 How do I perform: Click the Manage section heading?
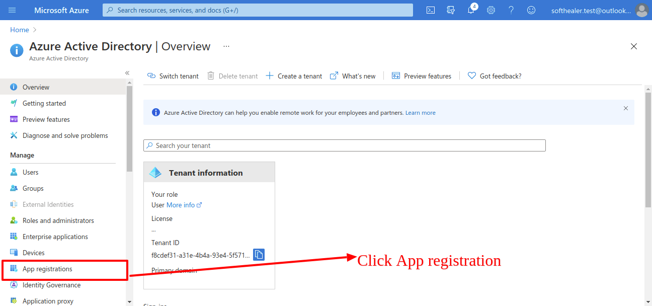point(22,155)
